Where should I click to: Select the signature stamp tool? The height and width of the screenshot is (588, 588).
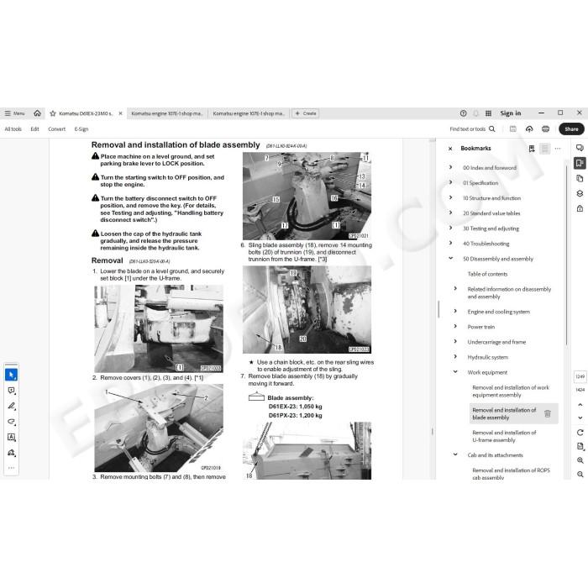[x=11, y=453]
